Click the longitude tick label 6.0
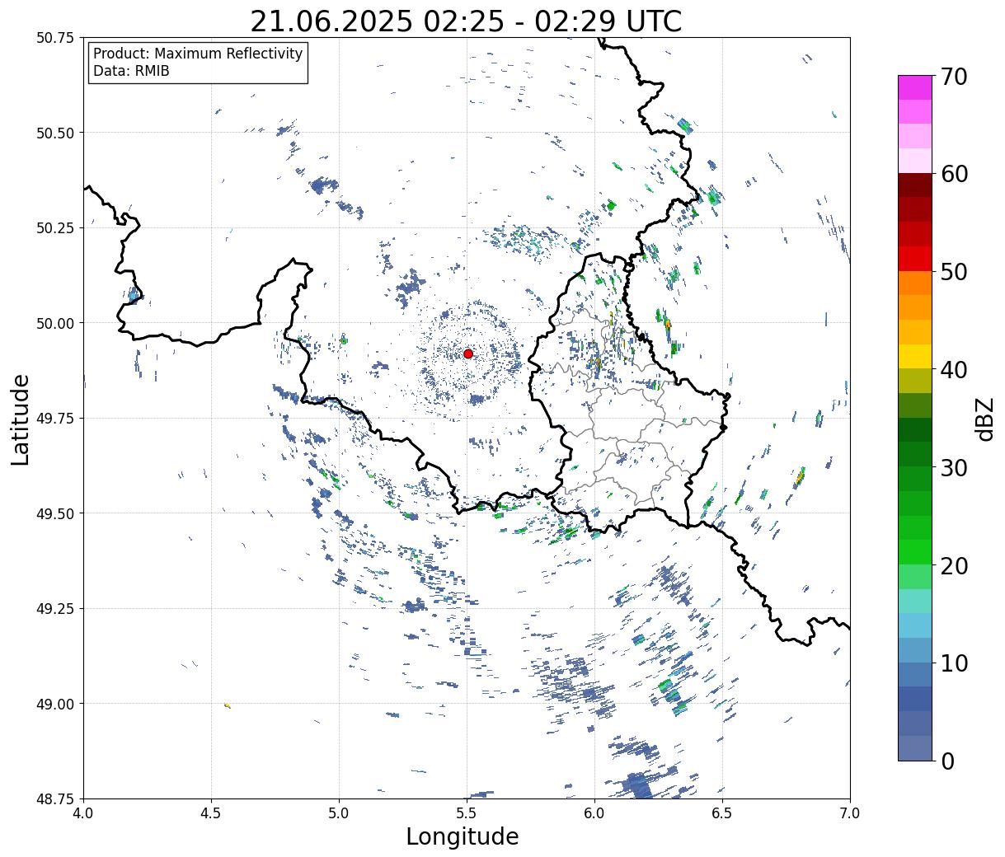The image size is (1005, 857). pos(594,813)
